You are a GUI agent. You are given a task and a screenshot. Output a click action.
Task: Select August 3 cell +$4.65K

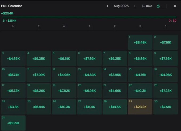(13, 59)
